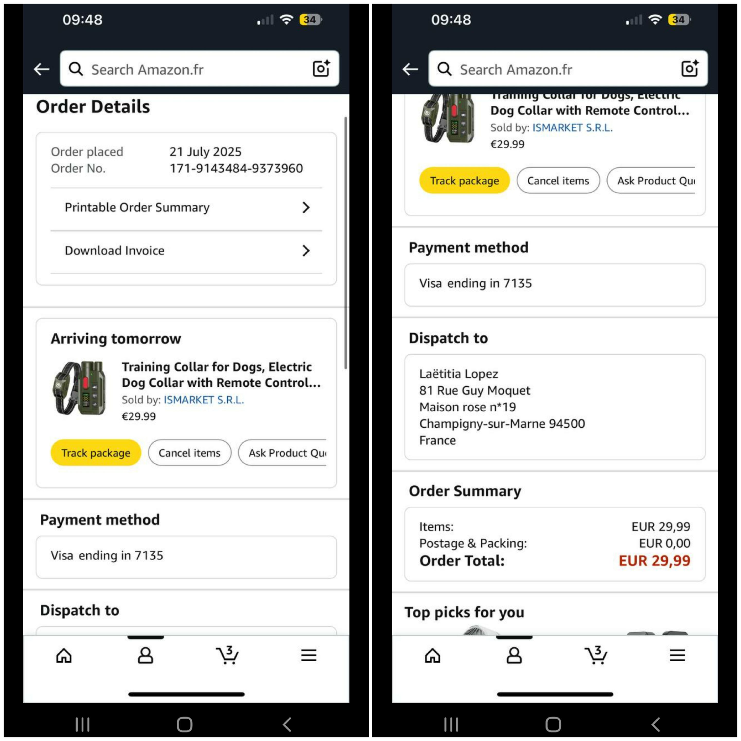
Task: Click the page scrollbar on left screen
Action: pos(346,243)
